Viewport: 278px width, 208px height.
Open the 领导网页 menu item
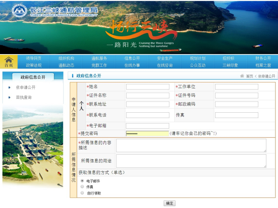tap(33, 58)
